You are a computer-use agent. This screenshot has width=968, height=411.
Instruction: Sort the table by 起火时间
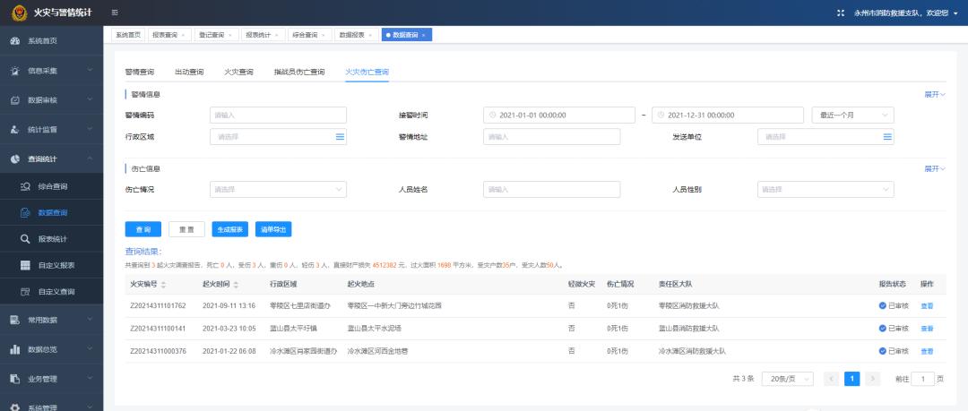(x=236, y=285)
